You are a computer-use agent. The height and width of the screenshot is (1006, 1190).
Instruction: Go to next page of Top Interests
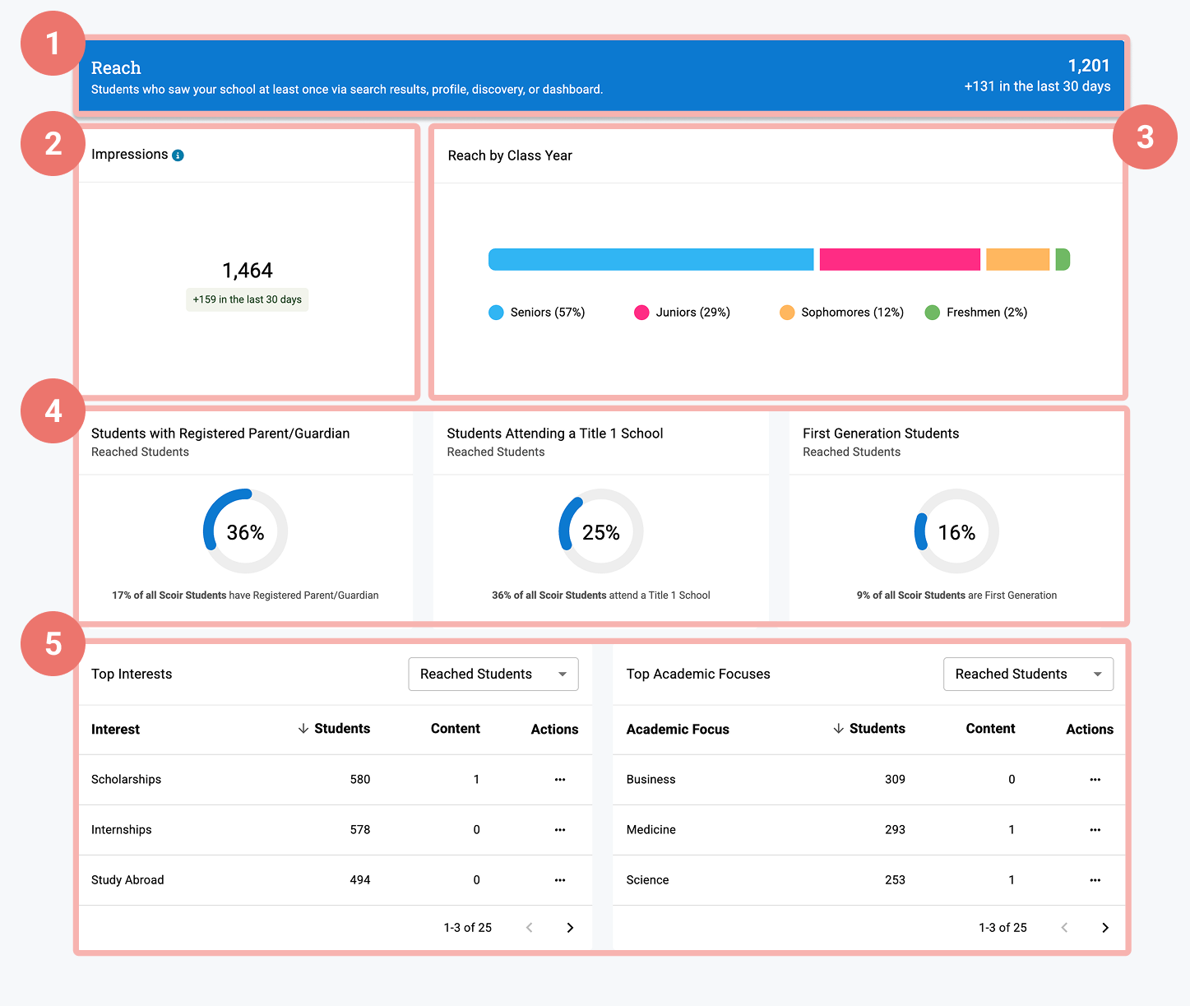coord(570,928)
